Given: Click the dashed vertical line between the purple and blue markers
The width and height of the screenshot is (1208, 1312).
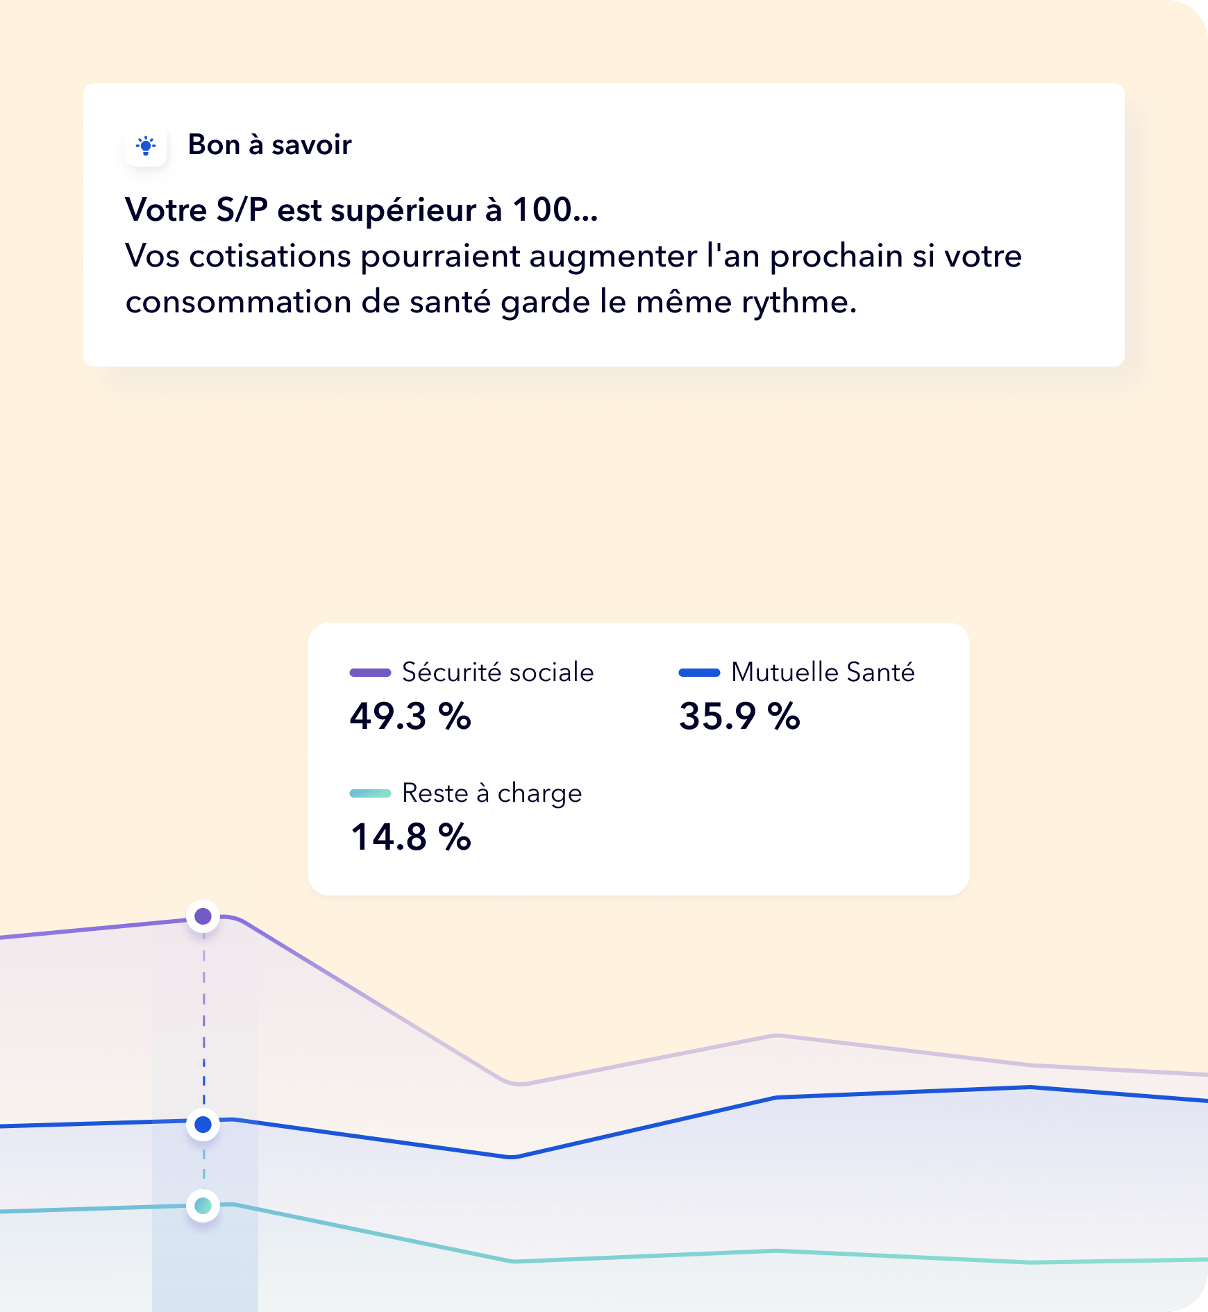Looking at the screenshot, I should point(204,1020).
